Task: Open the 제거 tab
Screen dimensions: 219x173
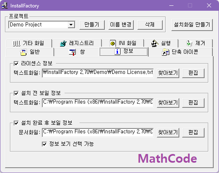Action: (x=195, y=43)
